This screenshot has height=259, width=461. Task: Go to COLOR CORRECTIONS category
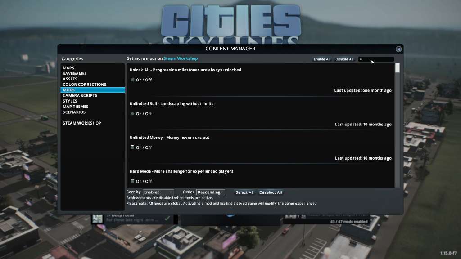click(85, 85)
